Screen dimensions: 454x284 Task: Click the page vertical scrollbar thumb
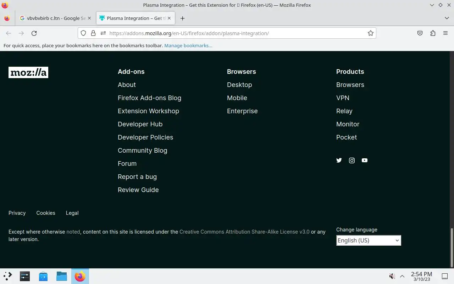(452, 248)
